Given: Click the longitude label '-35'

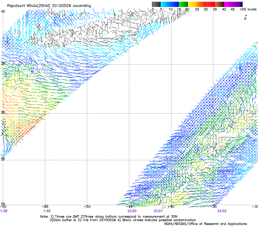Looking at the screenshot, I should (x=213, y=207).
